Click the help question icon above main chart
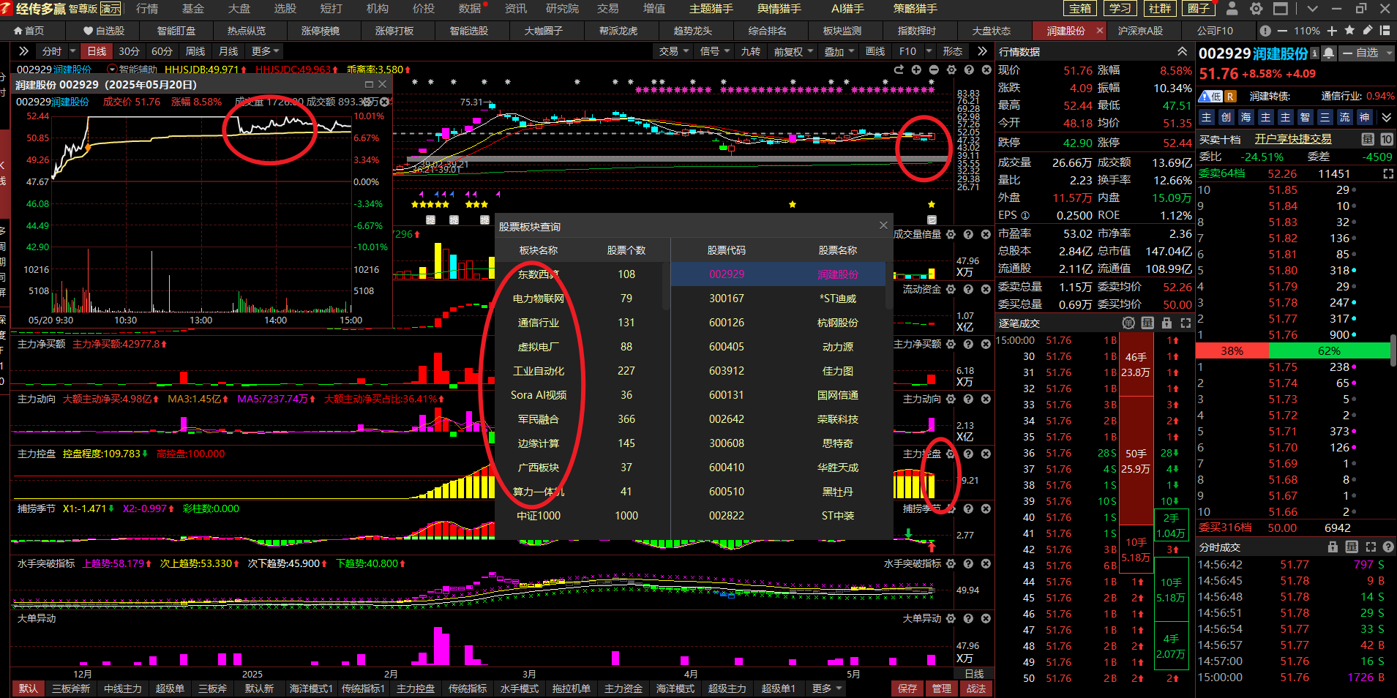This screenshot has width=1397, height=698. point(969,70)
